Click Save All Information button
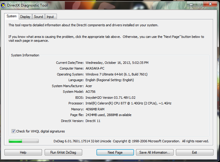The width and height of the screenshot is (220, 162). (x=155, y=152)
